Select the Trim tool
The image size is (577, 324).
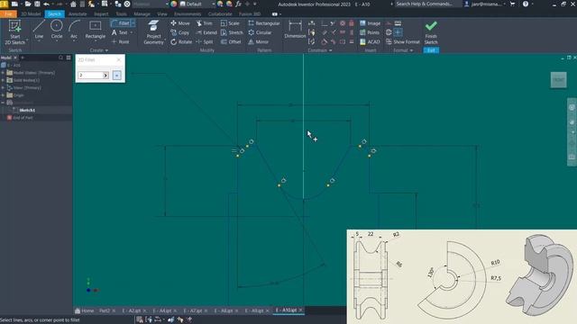point(205,23)
